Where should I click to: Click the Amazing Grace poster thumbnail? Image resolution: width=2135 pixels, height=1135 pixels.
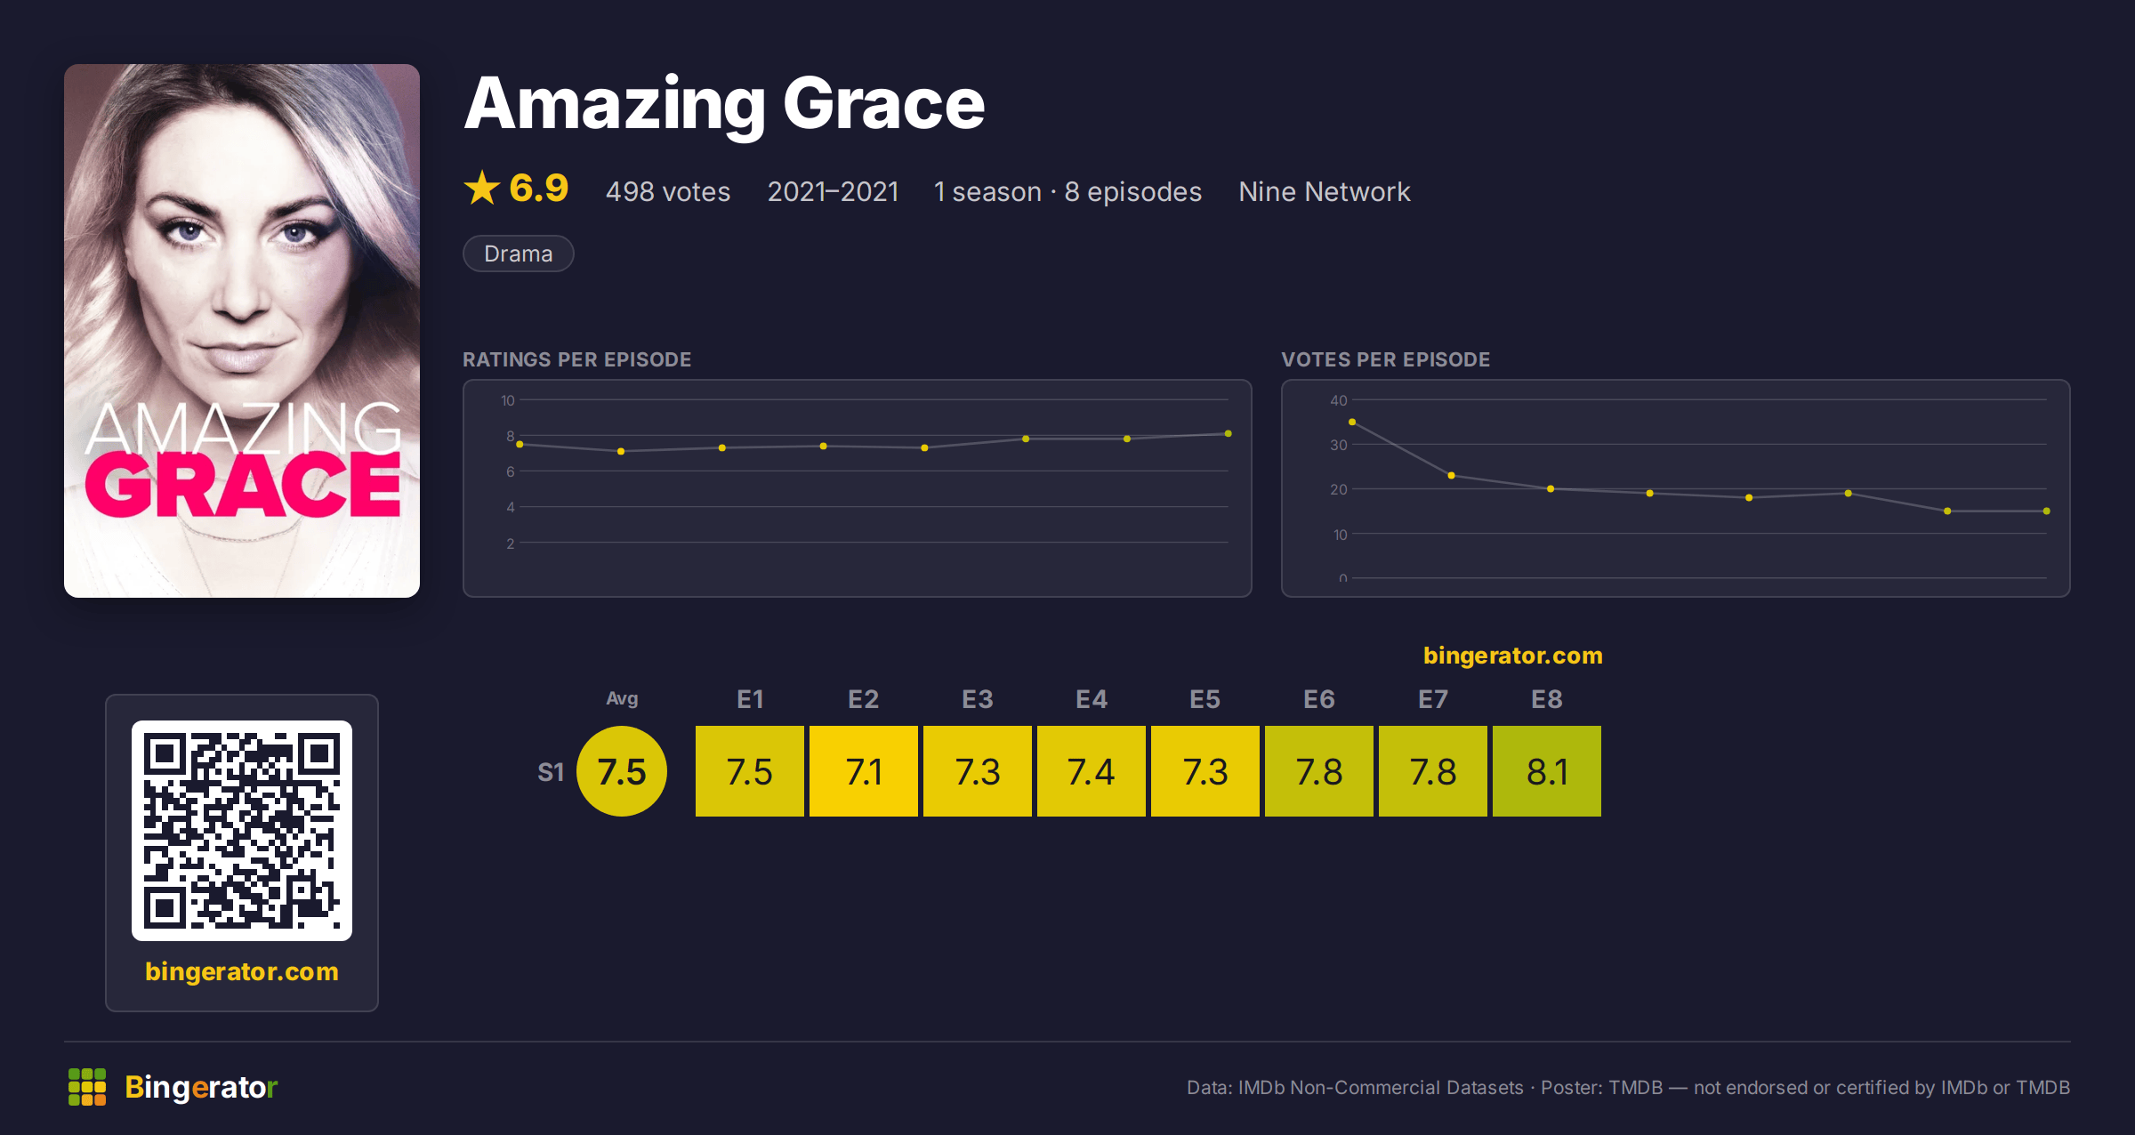[x=242, y=330]
